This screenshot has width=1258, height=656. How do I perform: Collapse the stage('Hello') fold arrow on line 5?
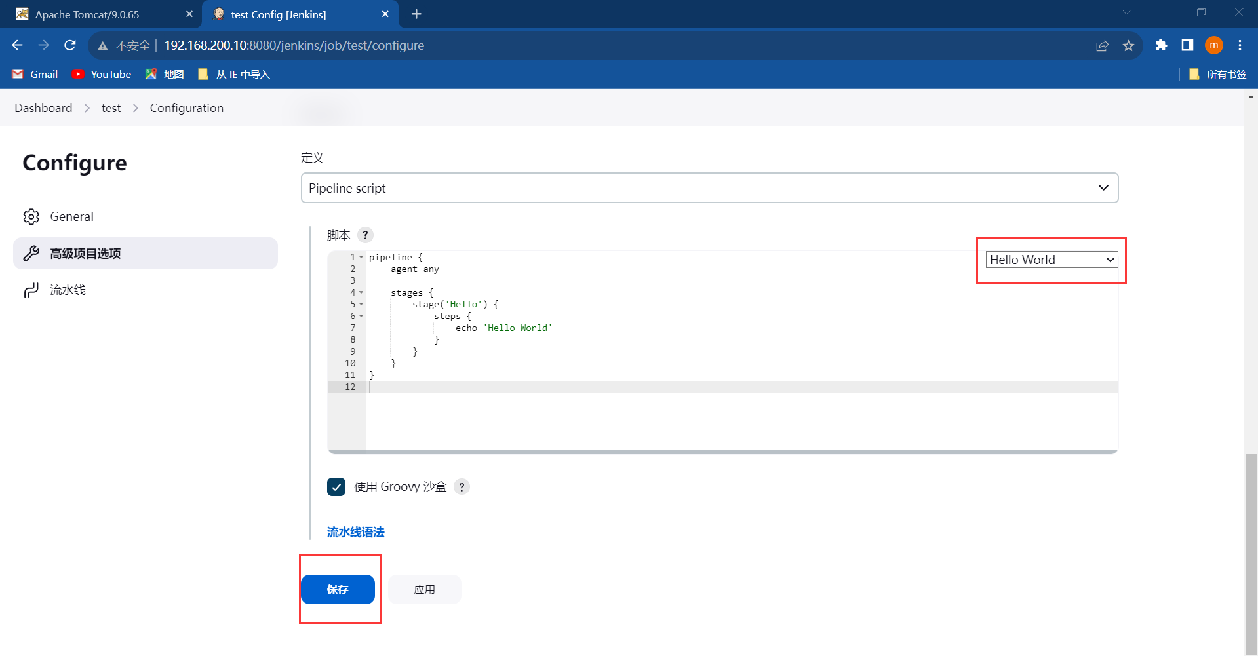pyautogui.click(x=361, y=304)
